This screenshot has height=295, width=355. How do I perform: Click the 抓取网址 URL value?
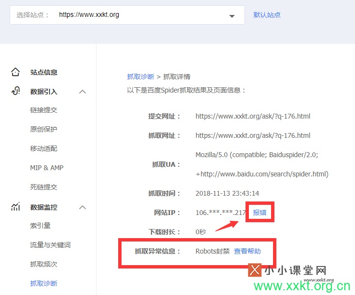pos(253,135)
